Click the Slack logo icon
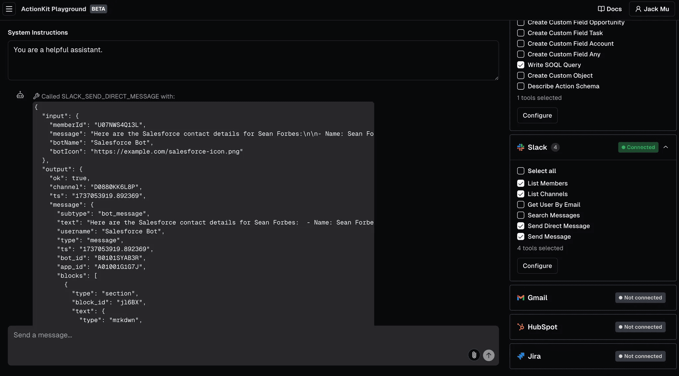Screen dimensions: 679x376 pyautogui.click(x=521, y=147)
